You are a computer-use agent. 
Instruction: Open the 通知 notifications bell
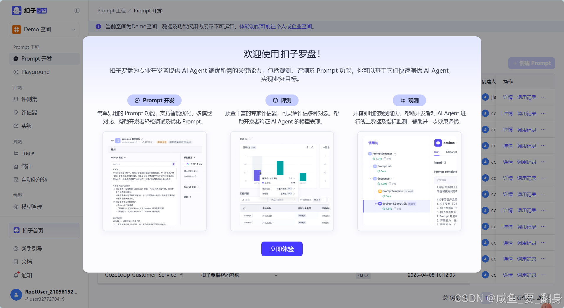click(x=26, y=275)
